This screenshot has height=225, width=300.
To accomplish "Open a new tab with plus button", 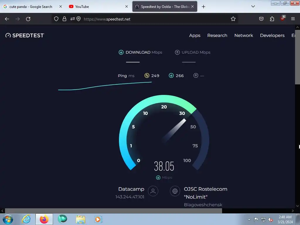I will (x=203, y=7).
